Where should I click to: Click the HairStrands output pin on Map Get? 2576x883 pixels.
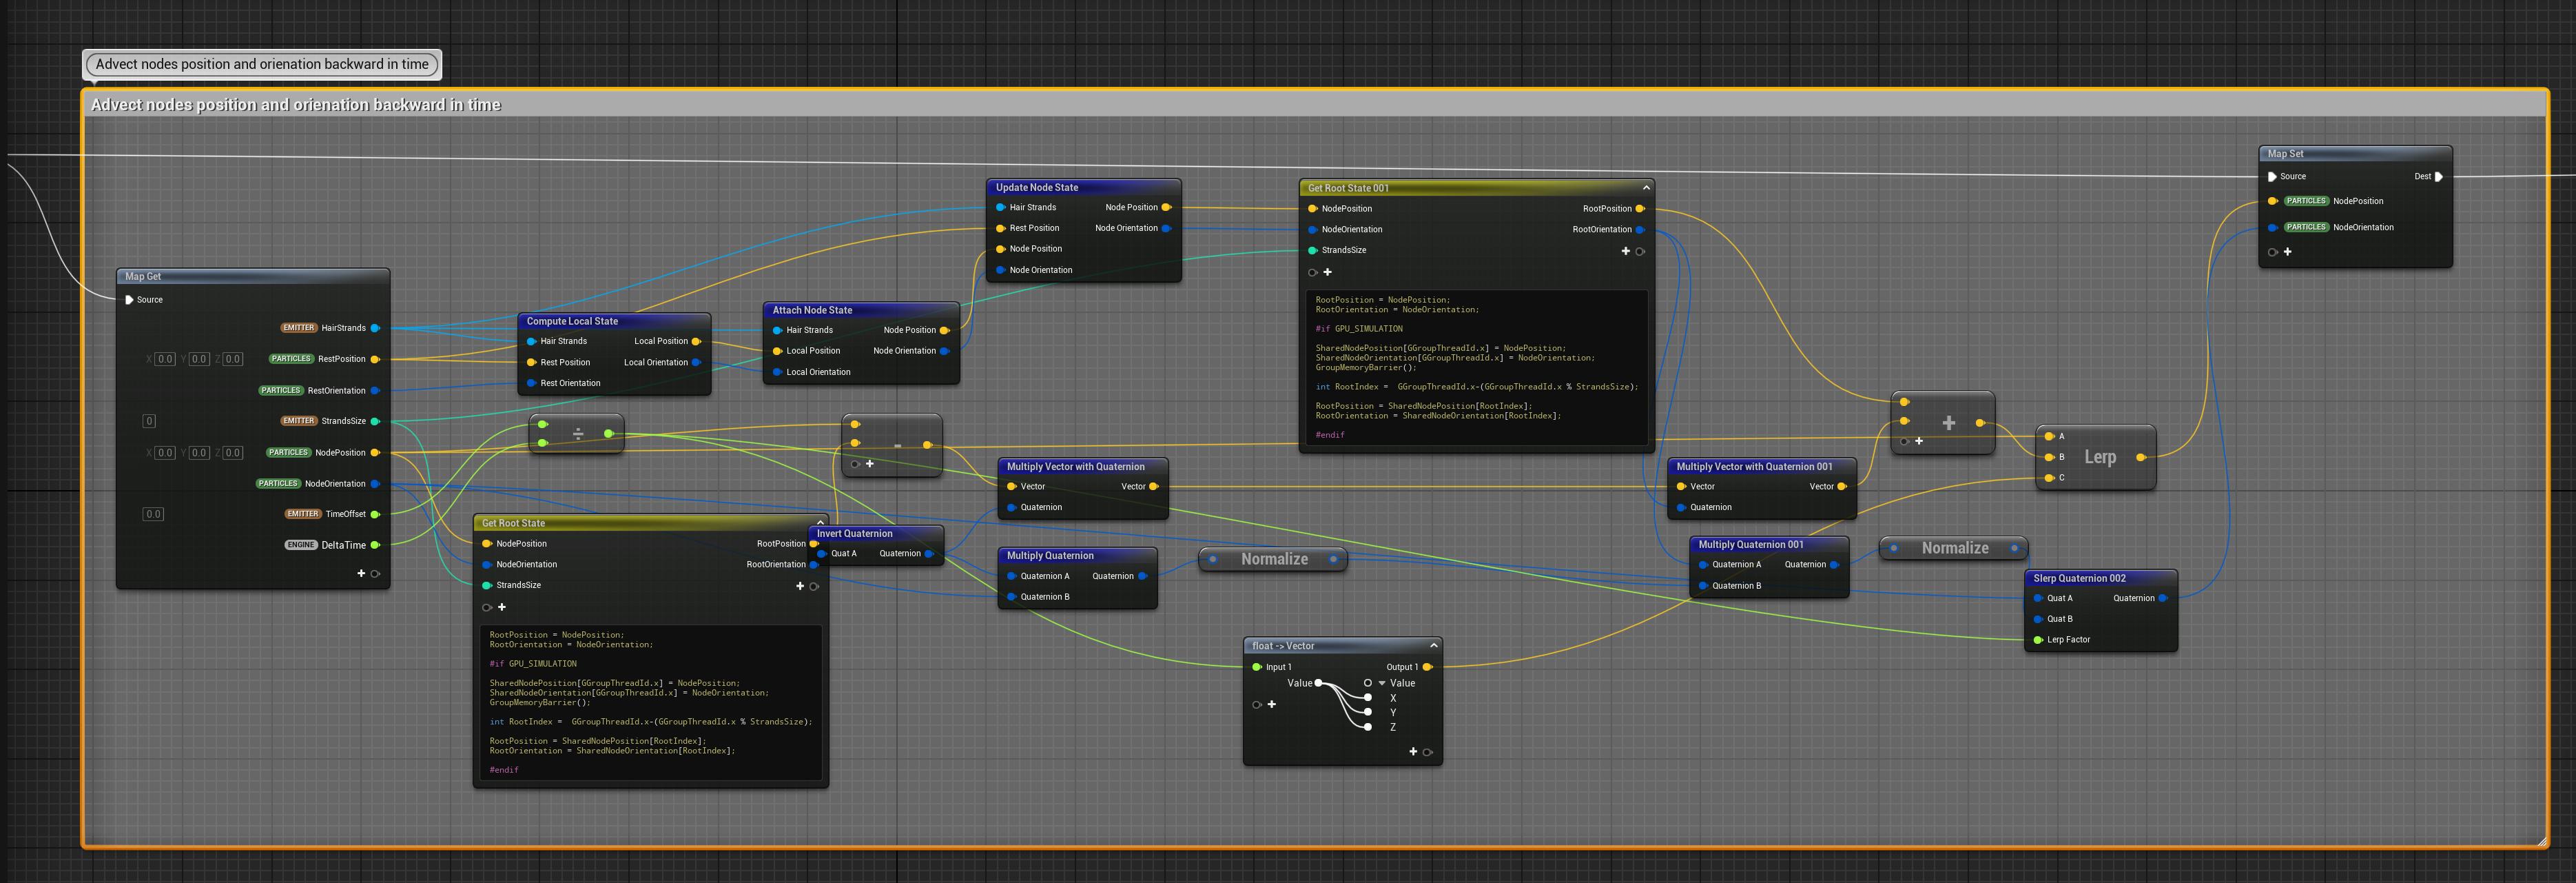375,328
